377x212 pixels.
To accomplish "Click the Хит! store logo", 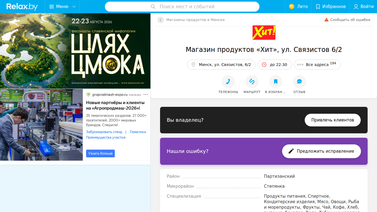I will (264, 32).
